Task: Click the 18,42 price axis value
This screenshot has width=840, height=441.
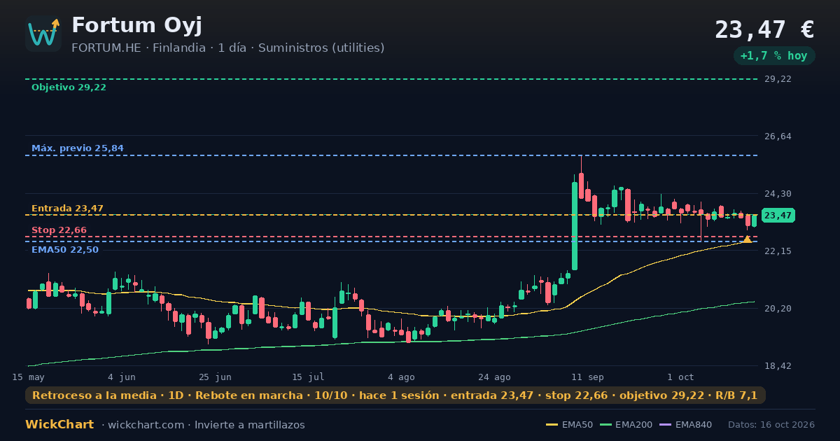Action: 778,365
